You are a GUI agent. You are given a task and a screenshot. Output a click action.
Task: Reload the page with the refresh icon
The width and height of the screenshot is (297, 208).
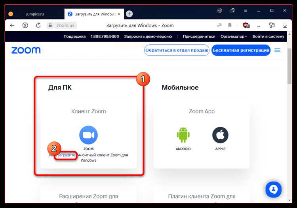click(38, 25)
